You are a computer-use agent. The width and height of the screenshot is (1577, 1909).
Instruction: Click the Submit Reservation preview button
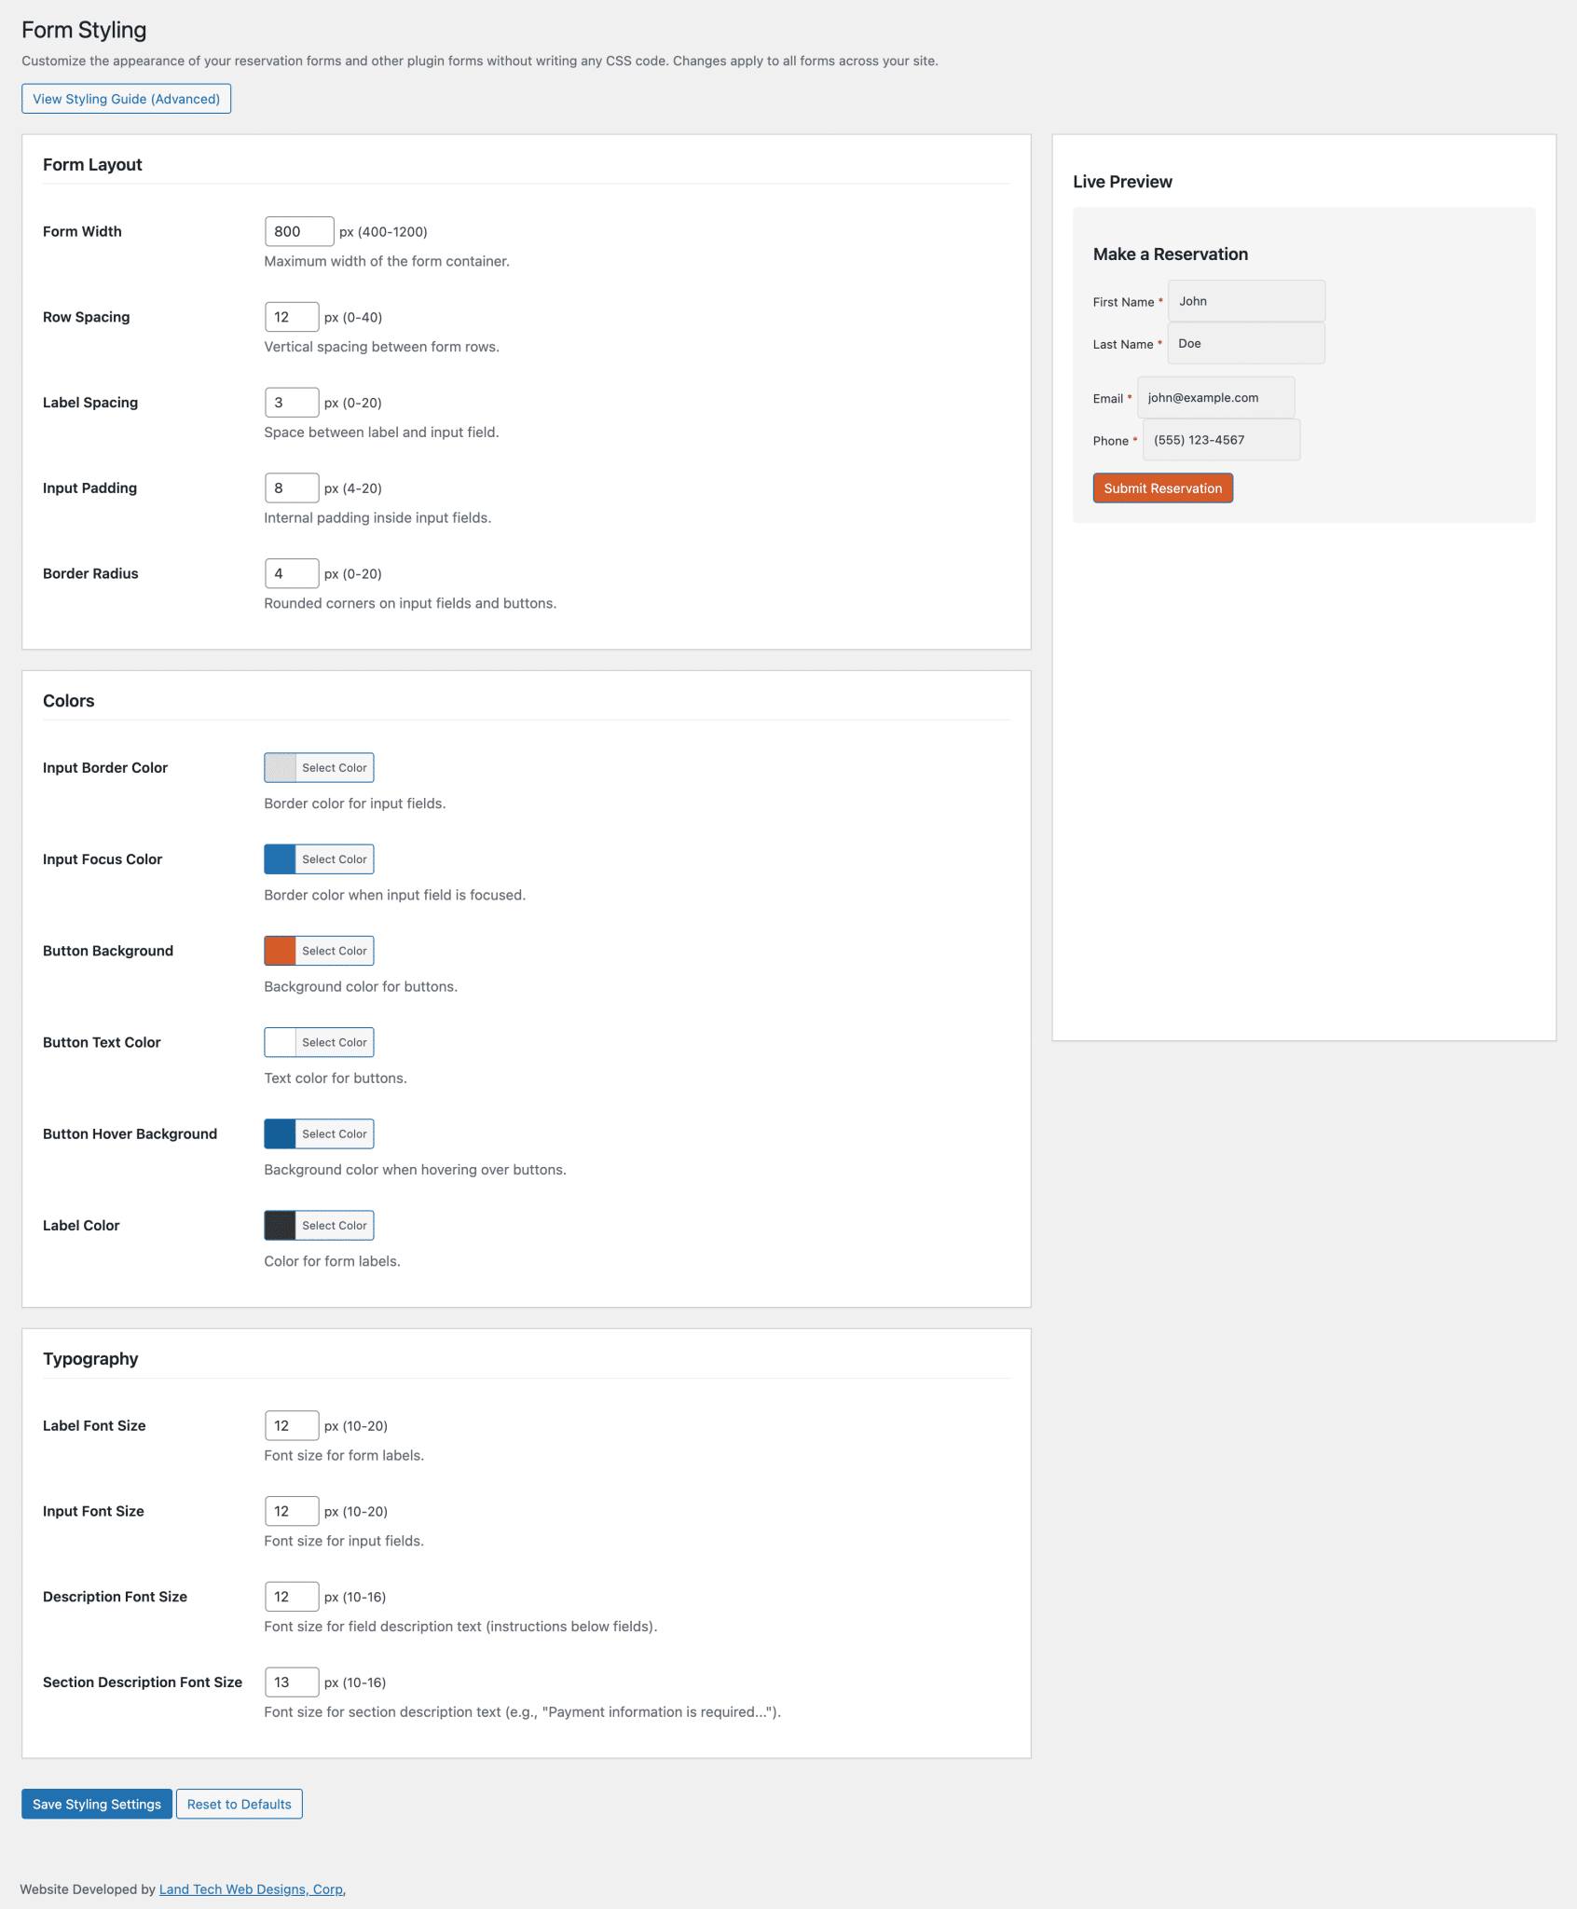click(1161, 488)
